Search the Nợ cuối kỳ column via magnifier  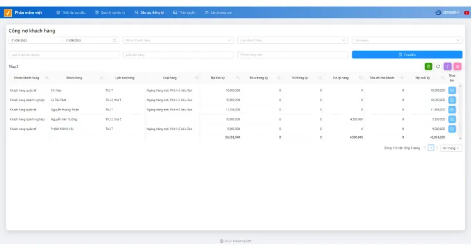pyautogui.click(x=443, y=78)
